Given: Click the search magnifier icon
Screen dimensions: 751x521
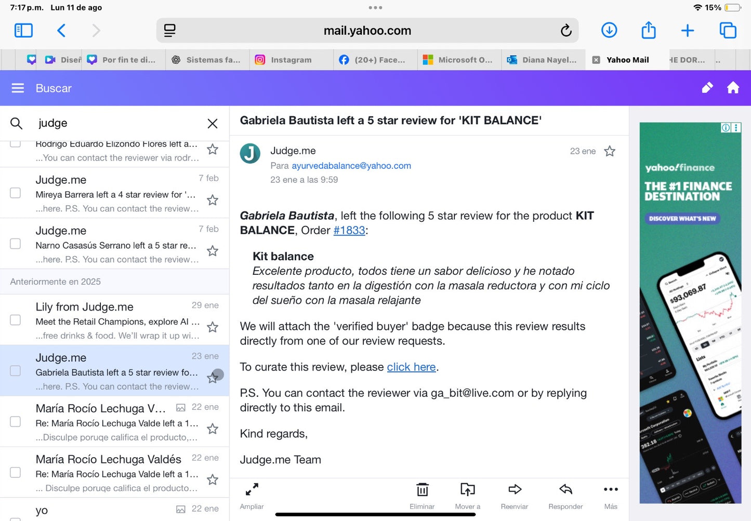Looking at the screenshot, I should click(17, 124).
